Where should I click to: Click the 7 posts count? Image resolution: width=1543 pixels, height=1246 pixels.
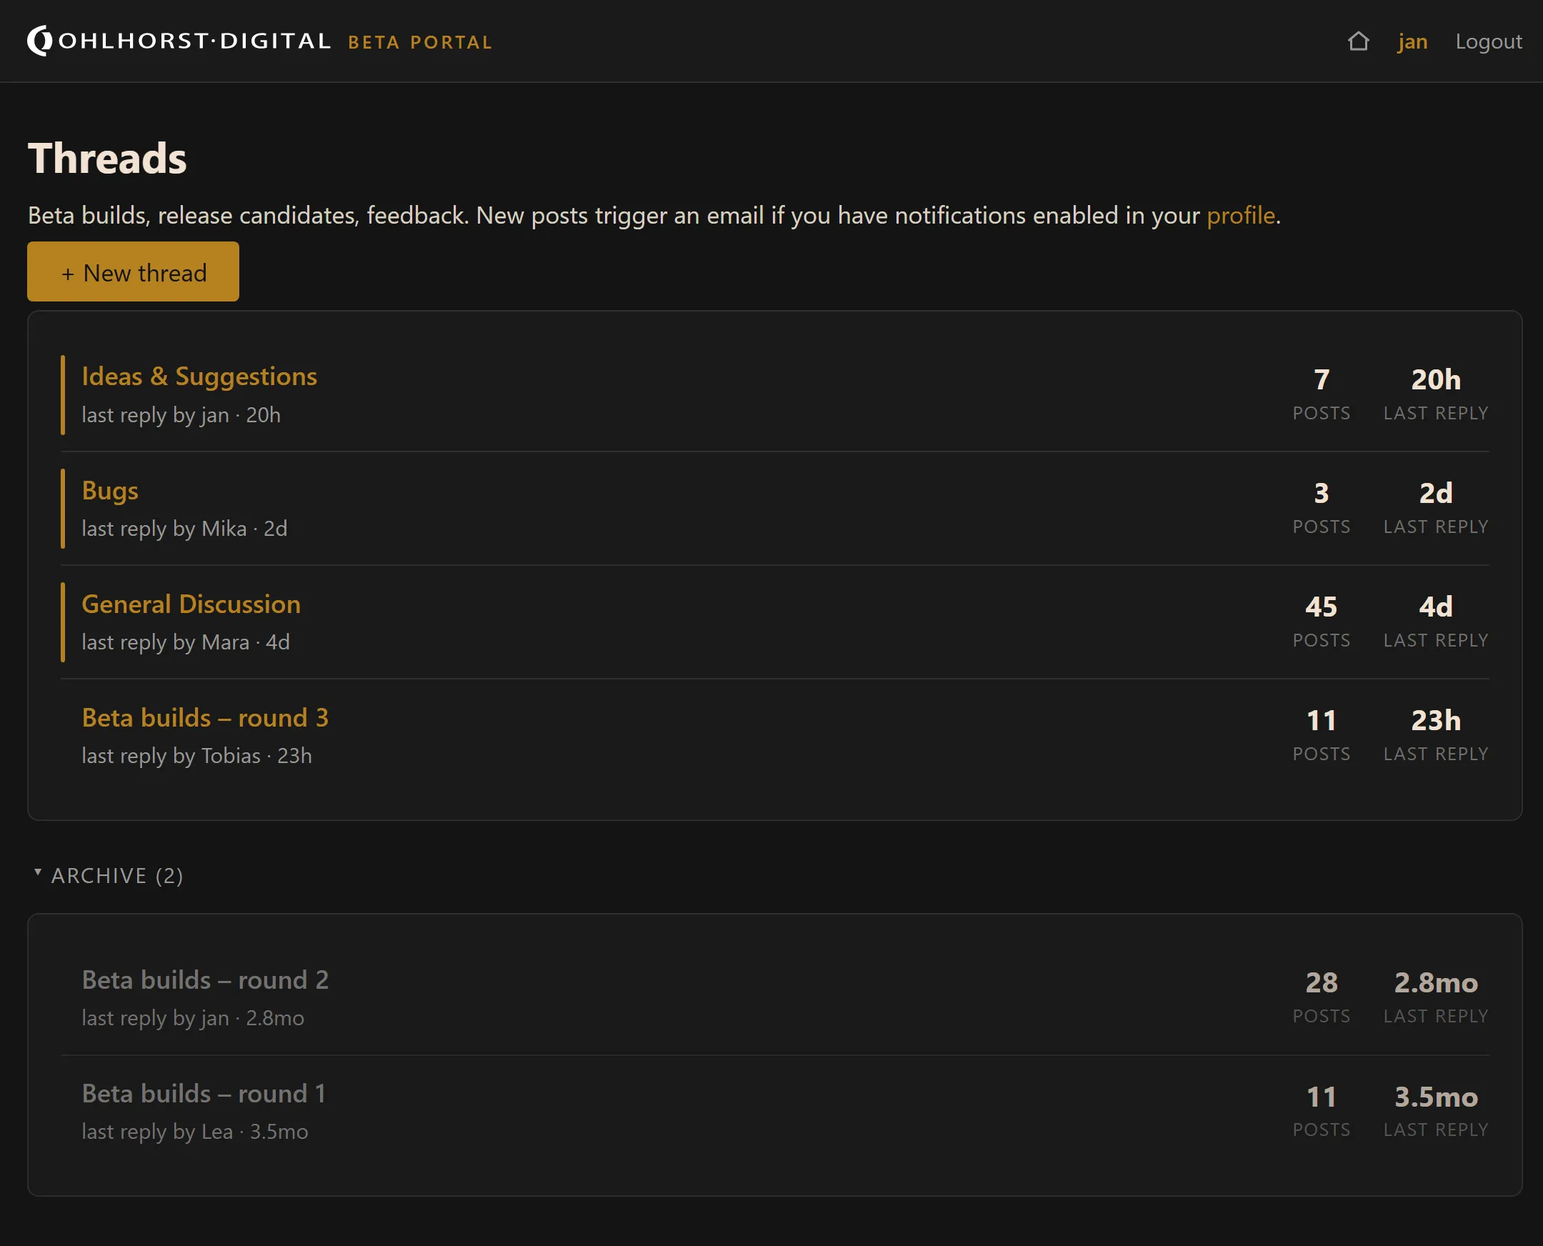click(x=1322, y=379)
